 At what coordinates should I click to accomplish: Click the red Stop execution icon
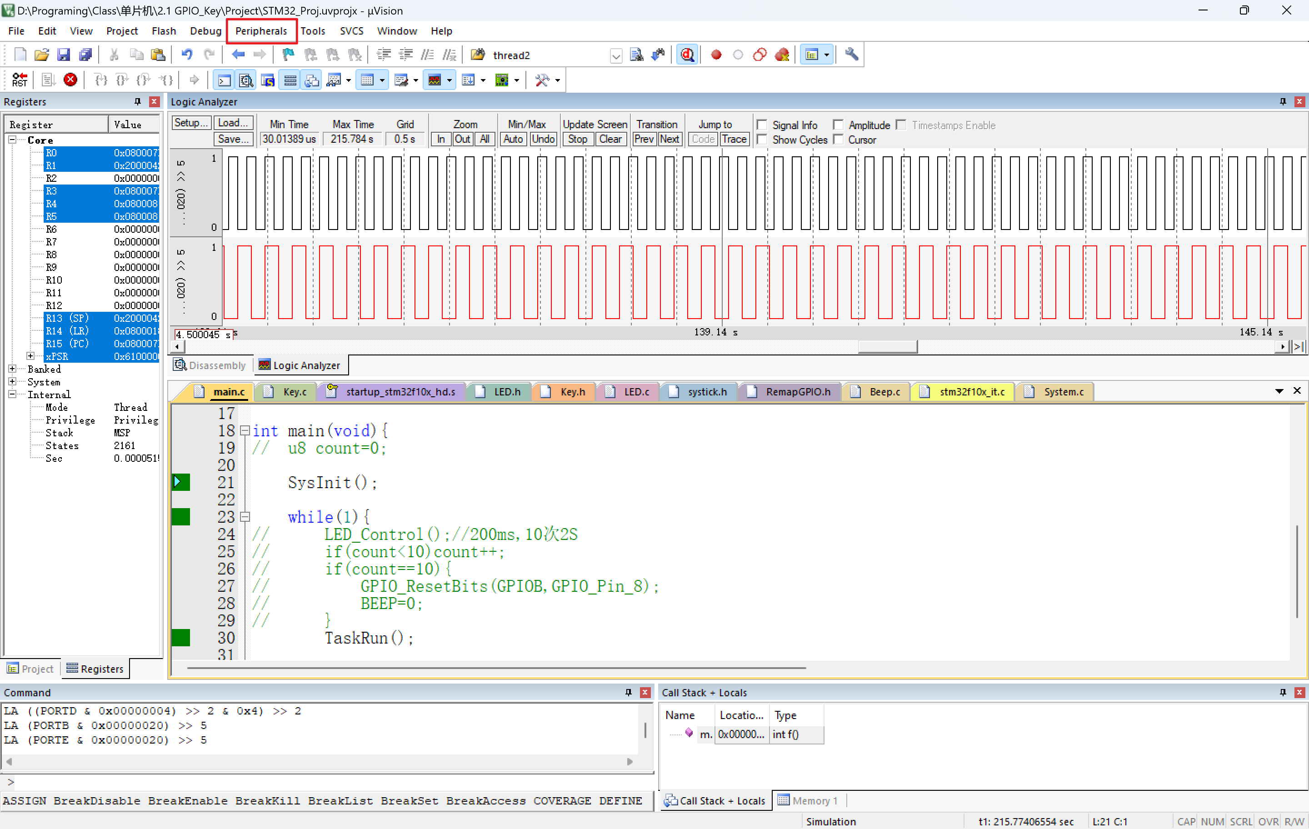(x=70, y=80)
